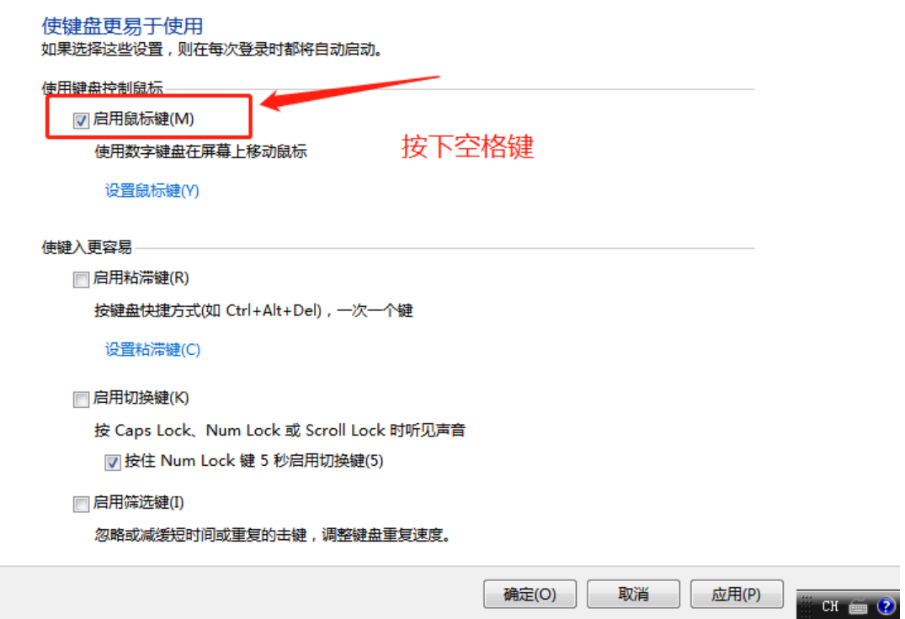The image size is (905, 619).
Task: Open the 设置鼠标键(Y) link
Action: pos(152,191)
